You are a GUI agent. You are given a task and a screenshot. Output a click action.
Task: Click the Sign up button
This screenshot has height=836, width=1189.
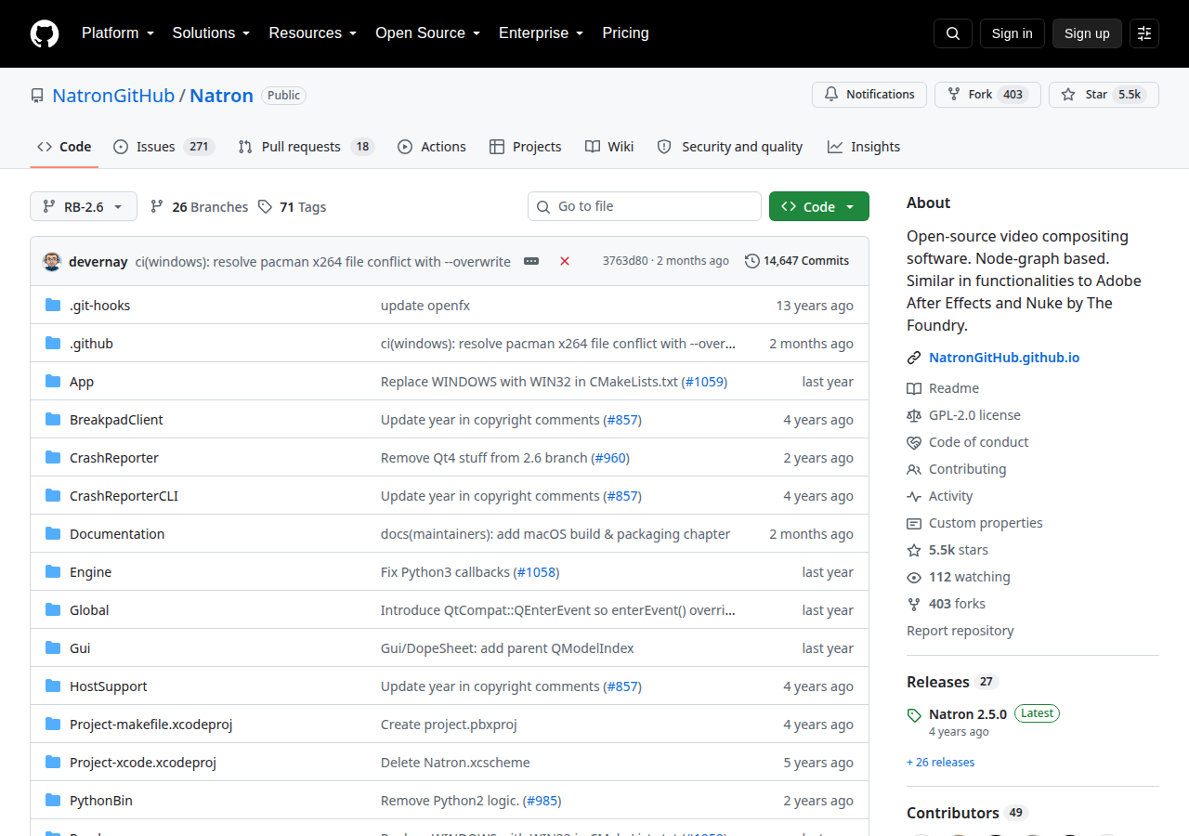(1087, 33)
